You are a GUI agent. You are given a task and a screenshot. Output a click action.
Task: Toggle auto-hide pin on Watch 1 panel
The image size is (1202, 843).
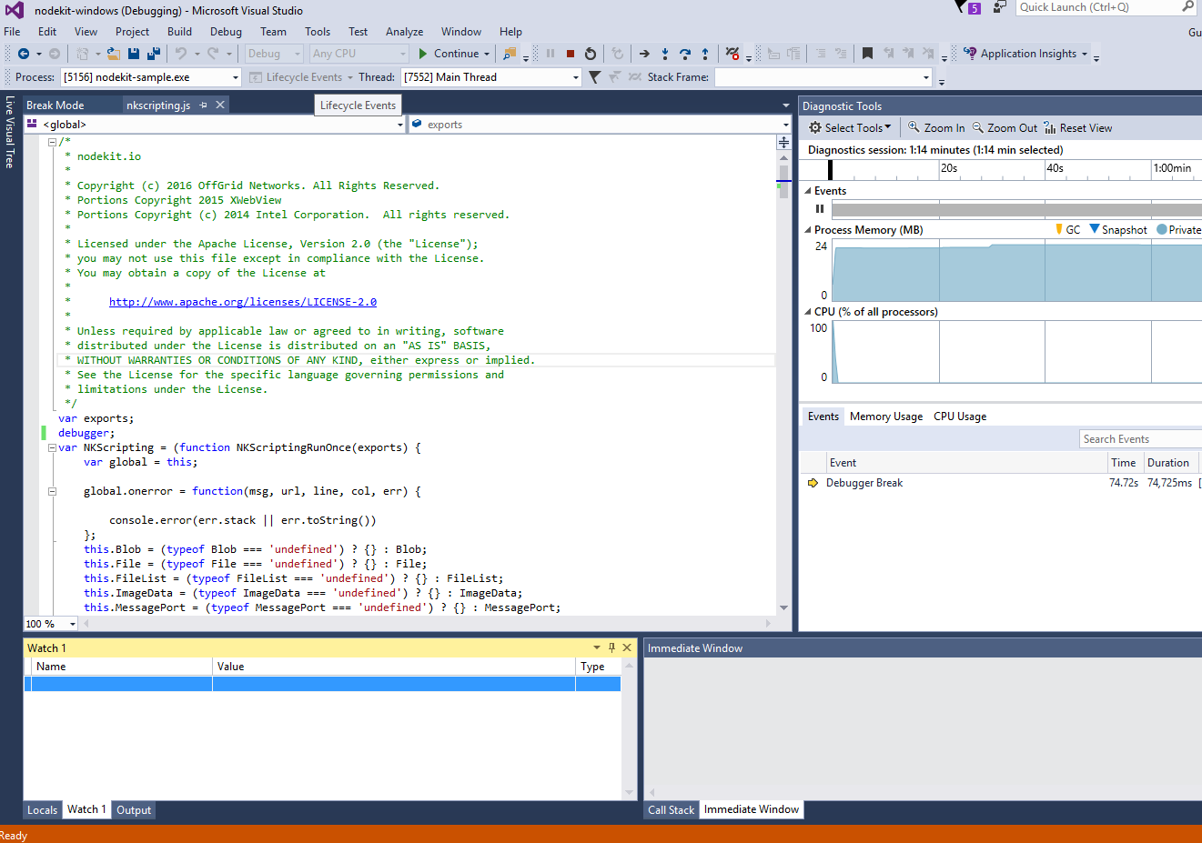coord(611,647)
